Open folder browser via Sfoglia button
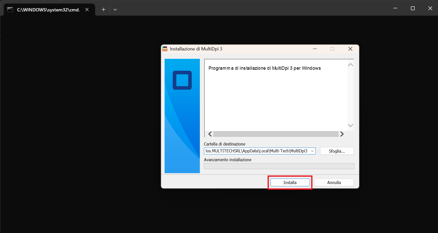 337,151
